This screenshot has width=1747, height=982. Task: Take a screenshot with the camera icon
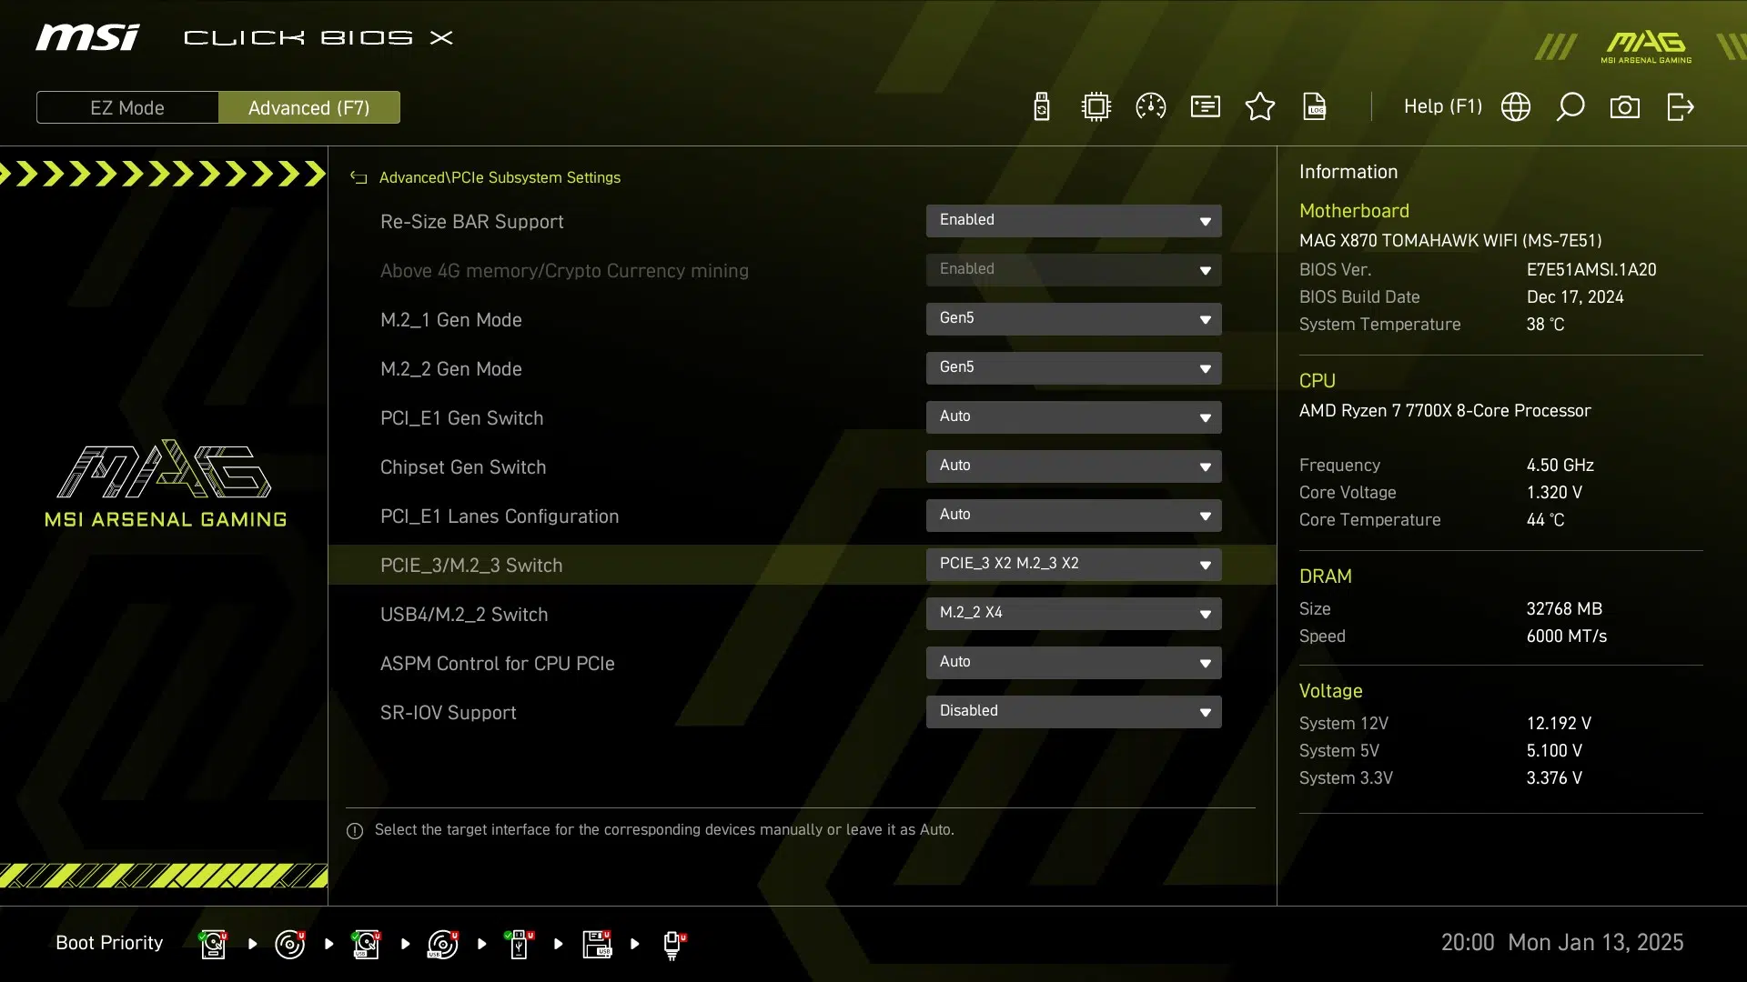[x=1625, y=107]
